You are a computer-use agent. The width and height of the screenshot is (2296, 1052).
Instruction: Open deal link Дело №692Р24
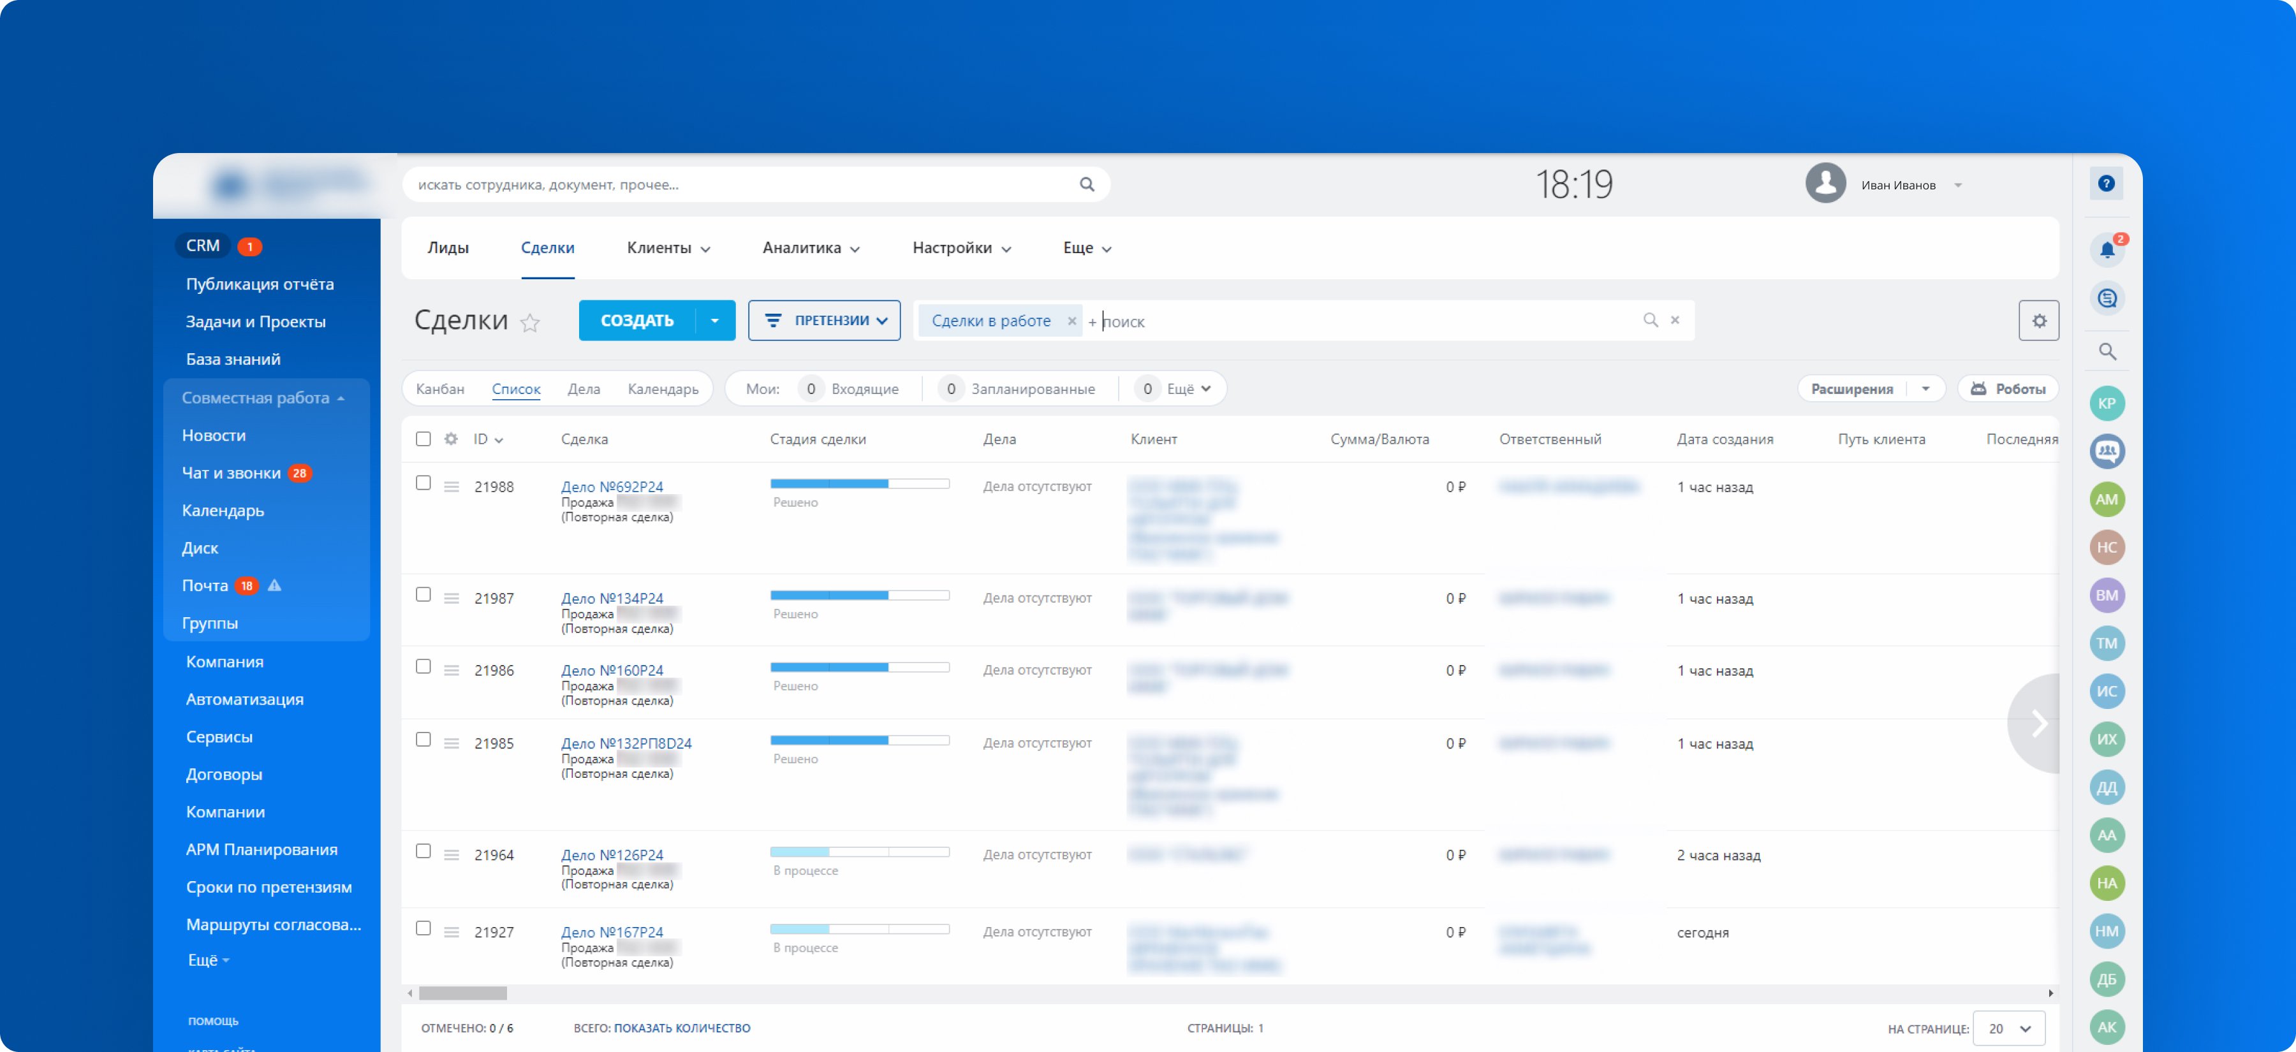point(612,487)
